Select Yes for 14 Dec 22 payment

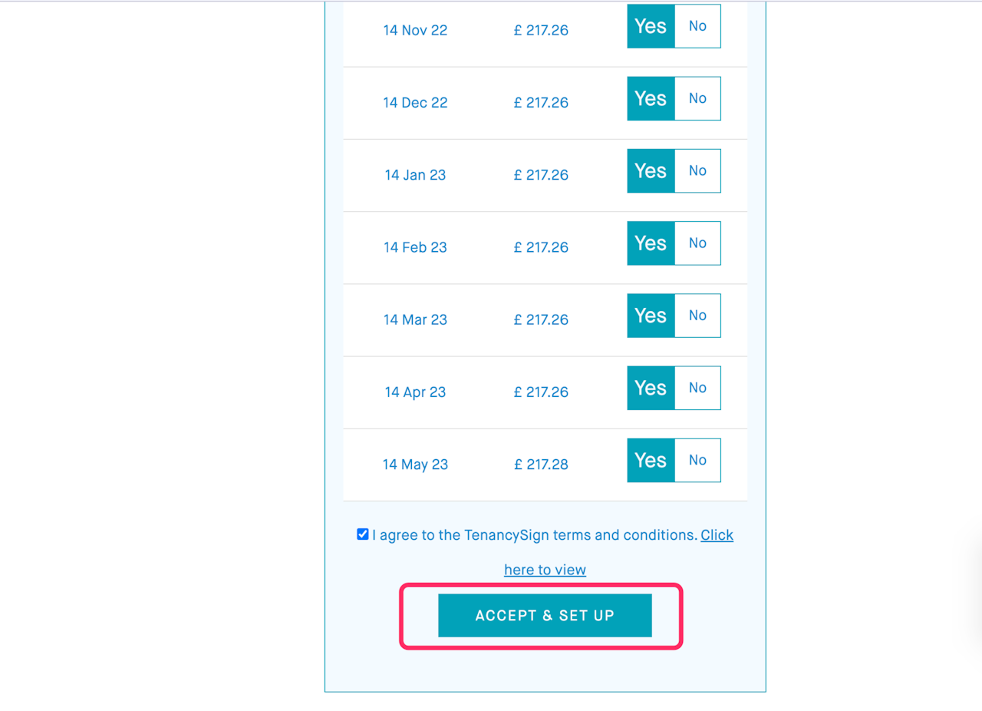click(x=651, y=98)
